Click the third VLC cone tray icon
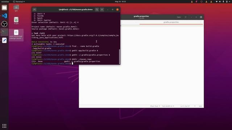The width and height of the screenshot is (232, 130). [211, 1]
